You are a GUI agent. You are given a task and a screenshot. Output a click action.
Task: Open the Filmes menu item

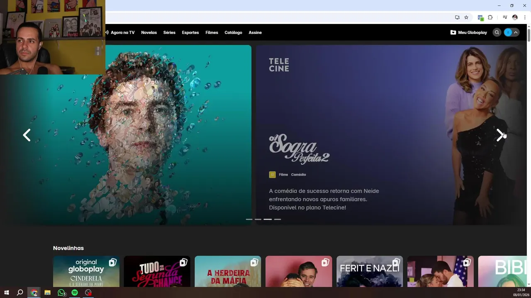coord(212,32)
